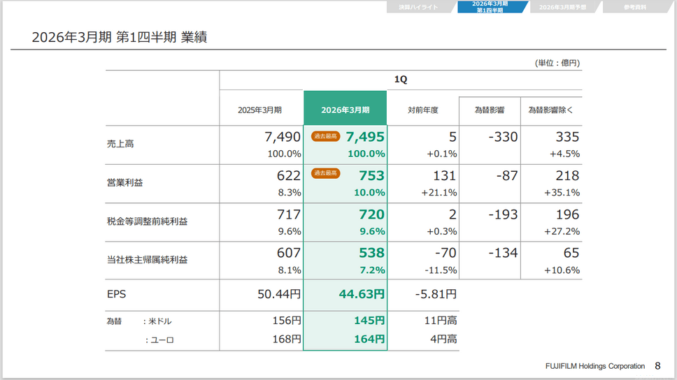This screenshot has height=380, width=677.
Task: Select the green 2026年3月期 column header
Action: pyautogui.click(x=345, y=110)
